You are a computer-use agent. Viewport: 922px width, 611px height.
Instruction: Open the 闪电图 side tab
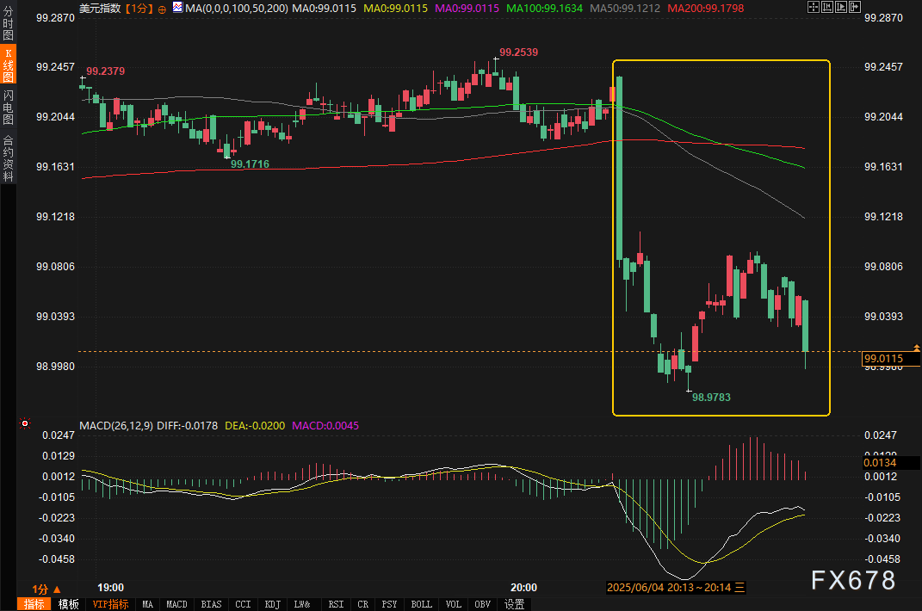pos(8,108)
